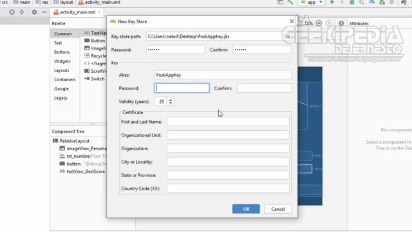Click the Attach debugger to process icon

(x=382, y=2)
